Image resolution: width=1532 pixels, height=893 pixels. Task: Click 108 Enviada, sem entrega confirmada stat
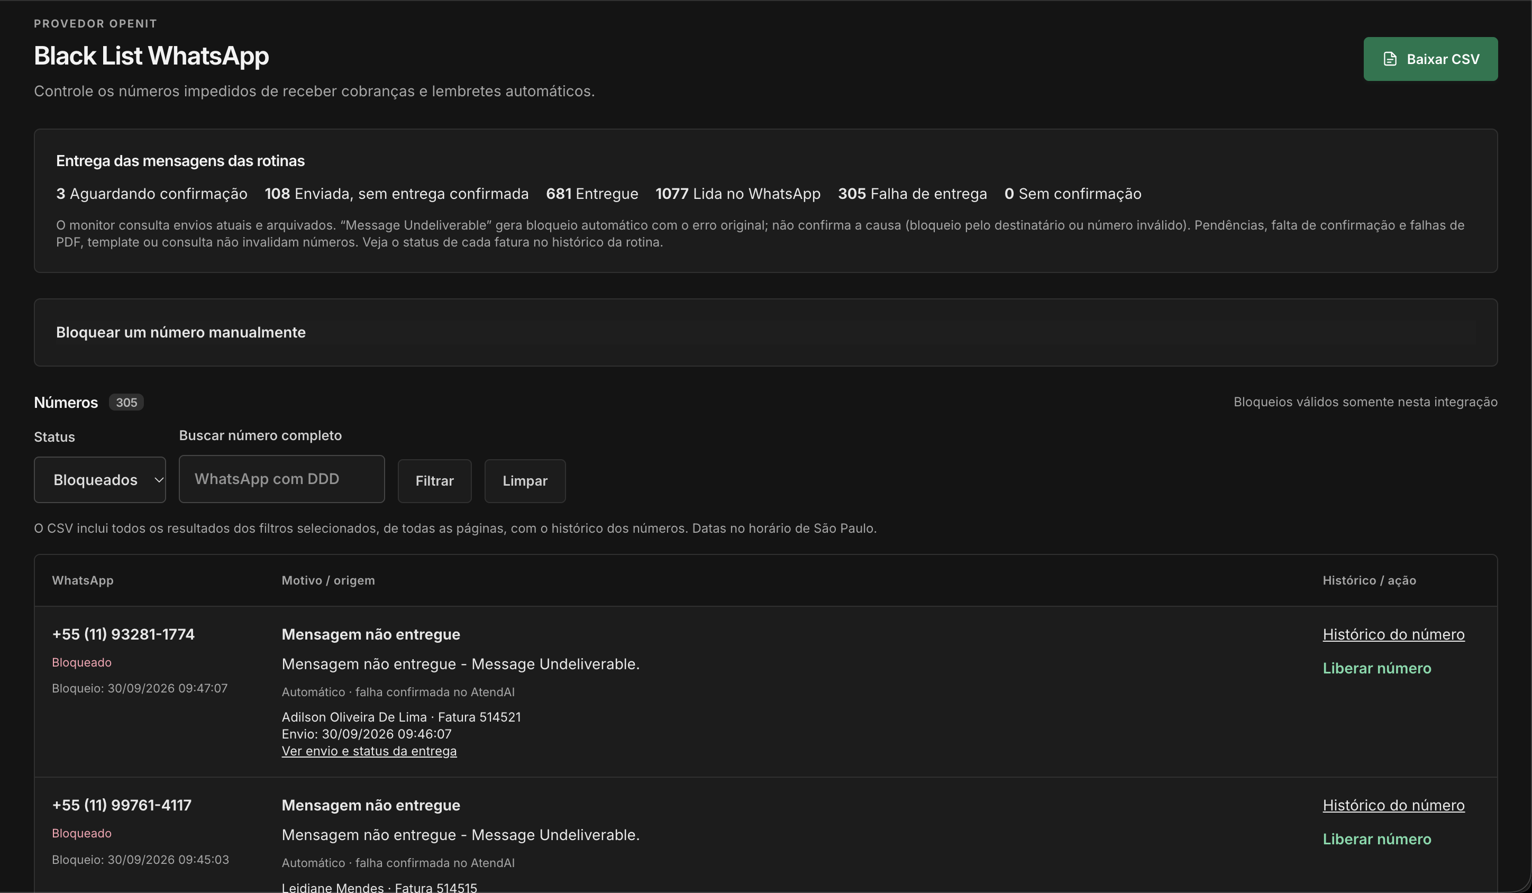396,194
